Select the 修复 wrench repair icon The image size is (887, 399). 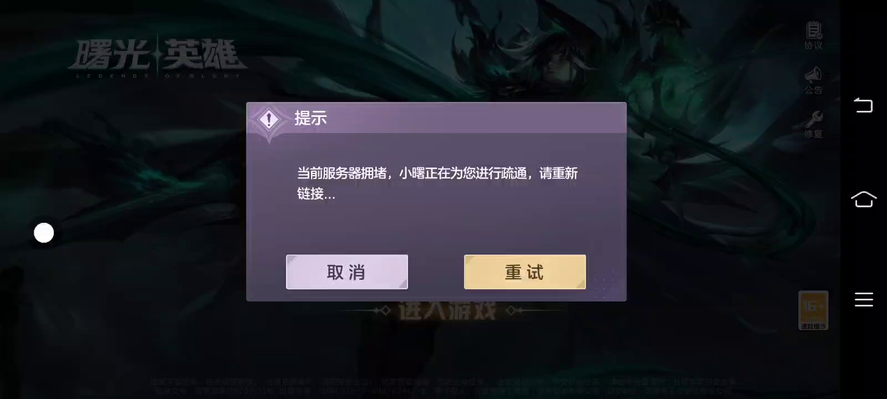pyautogui.click(x=813, y=125)
